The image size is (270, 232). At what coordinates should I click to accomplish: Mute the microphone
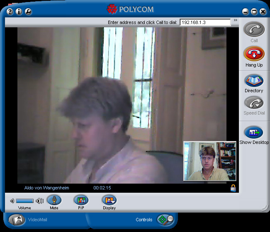click(54, 200)
